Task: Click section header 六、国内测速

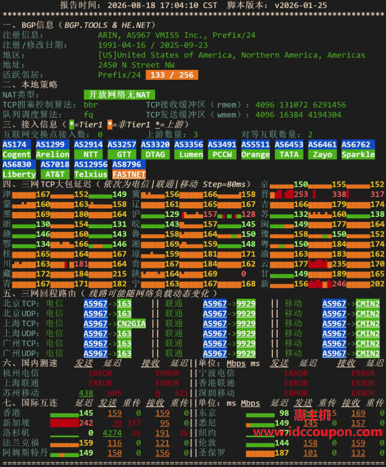Action: (x=30, y=363)
